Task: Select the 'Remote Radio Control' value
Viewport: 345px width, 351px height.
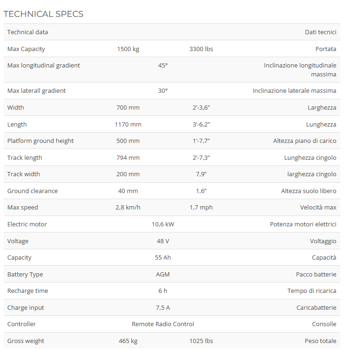Action: point(163,324)
